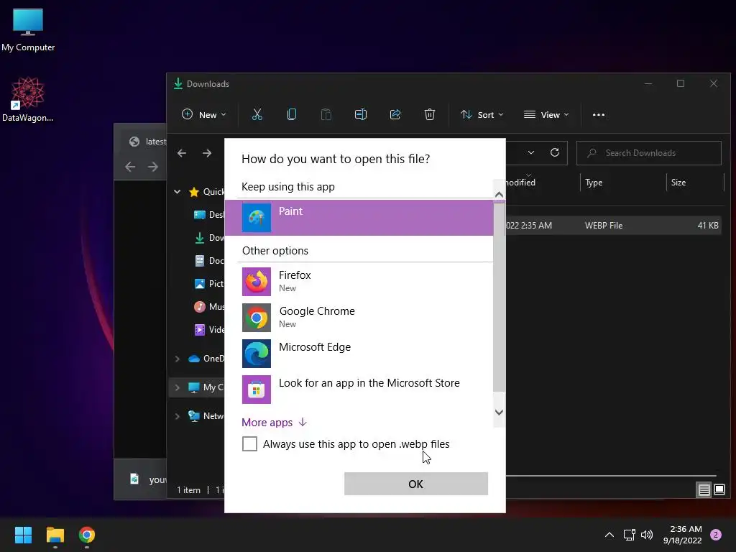Go forward in Downloads window navigation
The width and height of the screenshot is (736, 552).
pyautogui.click(x=207, y=153)
